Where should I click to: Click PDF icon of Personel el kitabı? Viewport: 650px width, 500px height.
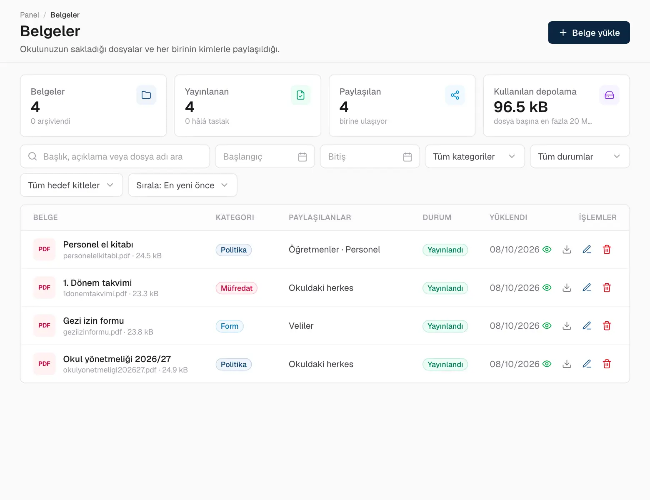pos(44,249)
